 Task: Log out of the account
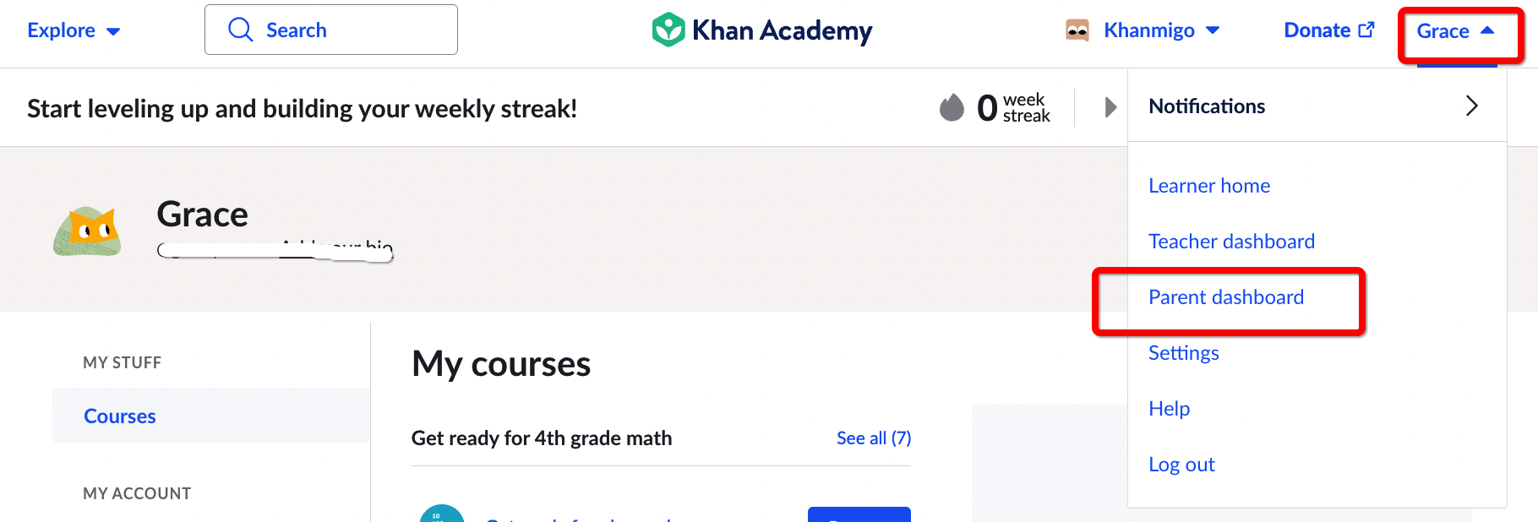pos(1181,465)
